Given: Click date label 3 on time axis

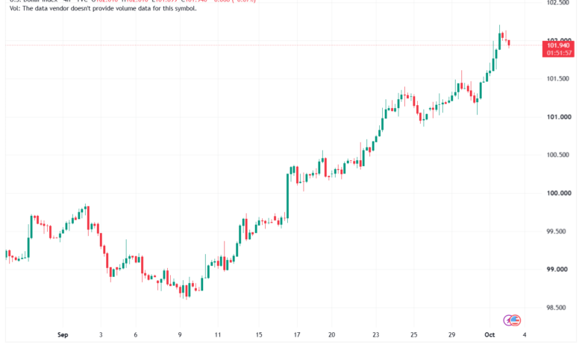Looking at the screenshot, I should click(x=101, y=335).
